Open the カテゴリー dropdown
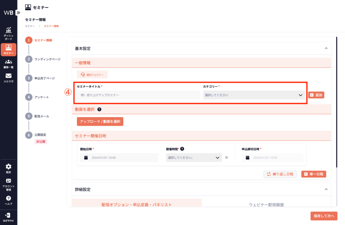The height and width of the screenshot is (225, 345). click(254, 95)
